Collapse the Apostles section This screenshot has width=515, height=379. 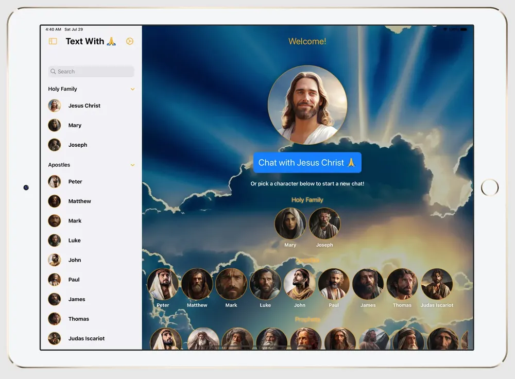click(x=133, y=164)
